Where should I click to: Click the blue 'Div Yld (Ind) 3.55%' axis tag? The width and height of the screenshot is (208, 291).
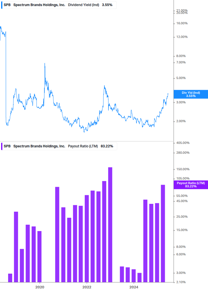pyautogui.click(x=191, y=94)
